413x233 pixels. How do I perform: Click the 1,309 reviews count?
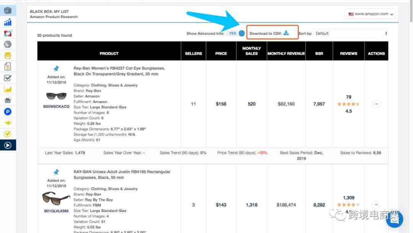point(348,198)
